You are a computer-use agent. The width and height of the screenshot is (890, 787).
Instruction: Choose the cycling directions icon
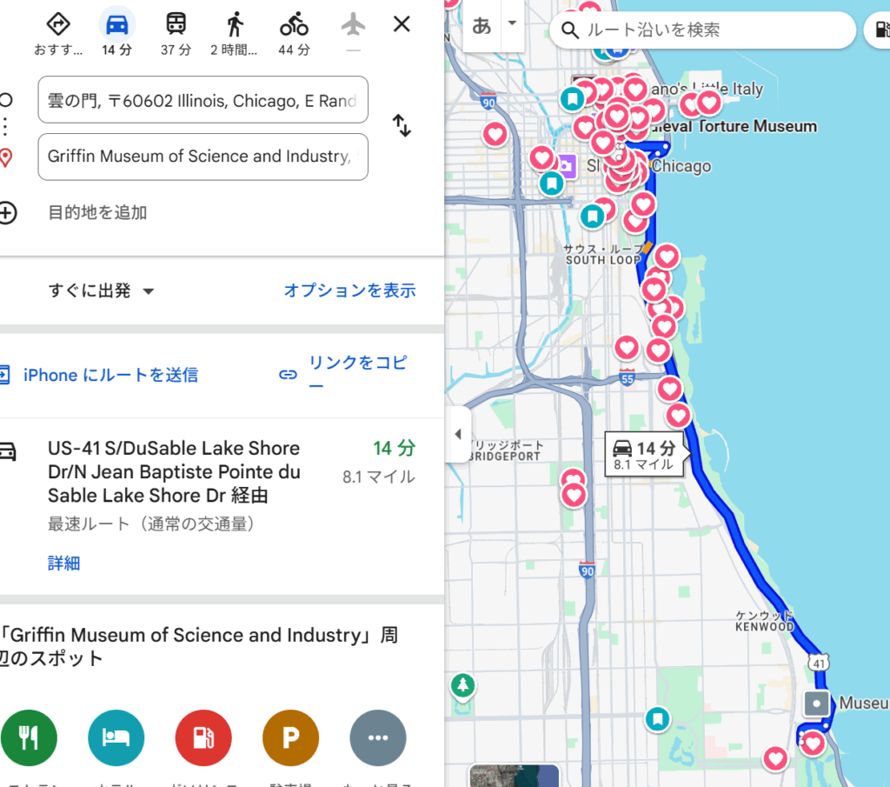click(x=293, y=23)
